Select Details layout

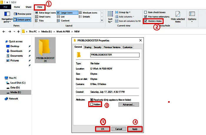pos(84,17)
